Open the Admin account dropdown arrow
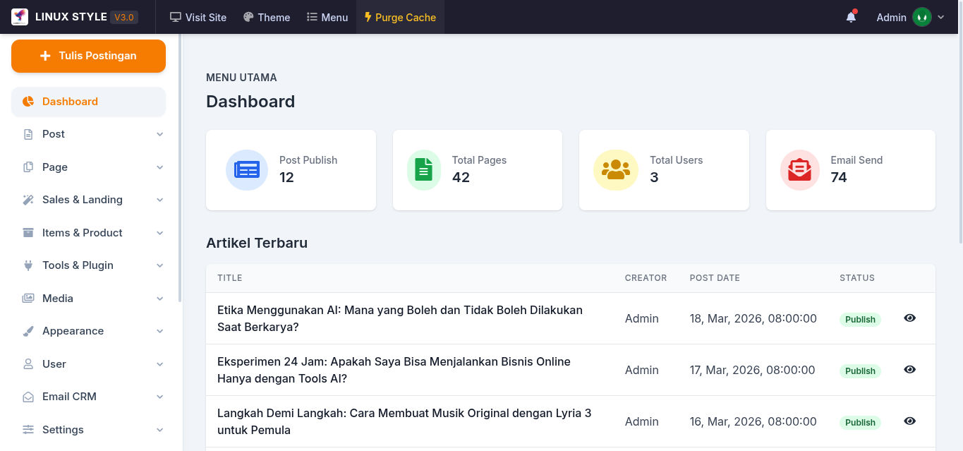This screenshot has width=963, height=451. point(941,18)
